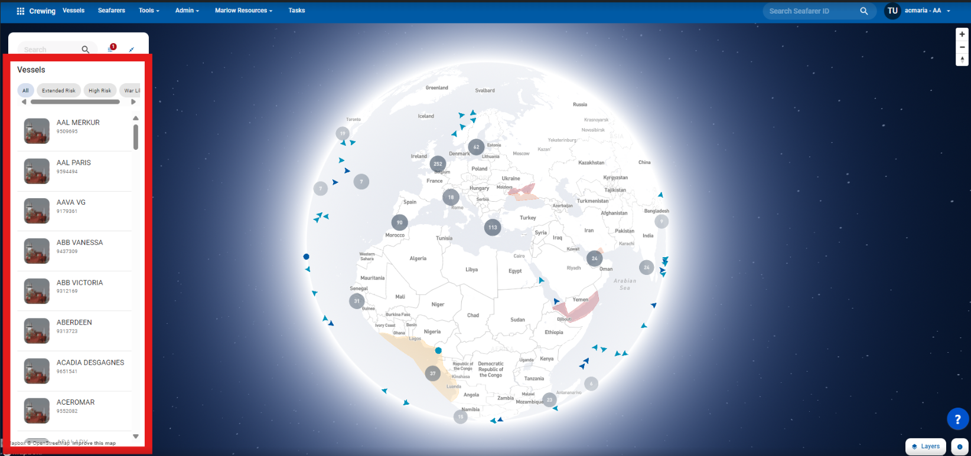Click the TU user avatar
The width and height of the screenshot is (971, 456).
pos(892,11)
